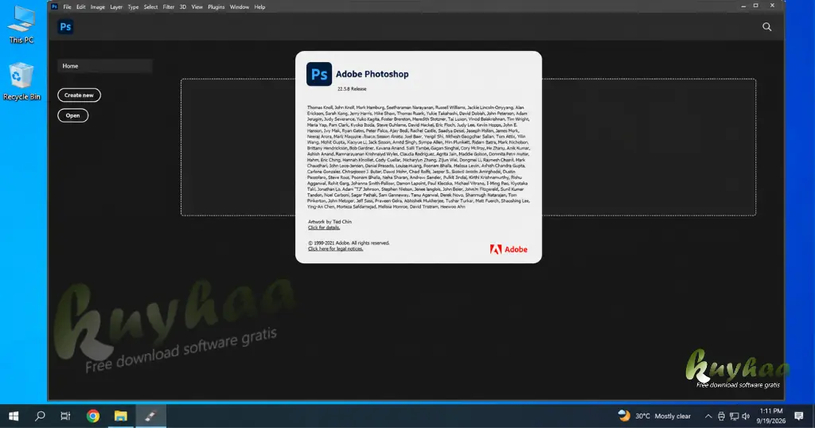The image size is (815, 428).
Task: Open the Image menu
Action: 98,6
